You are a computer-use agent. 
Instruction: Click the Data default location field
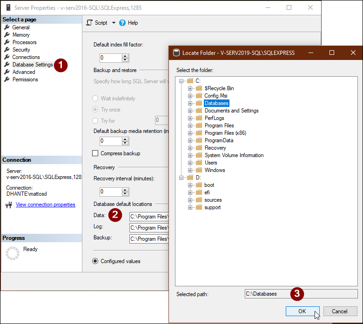click(149, 217)
